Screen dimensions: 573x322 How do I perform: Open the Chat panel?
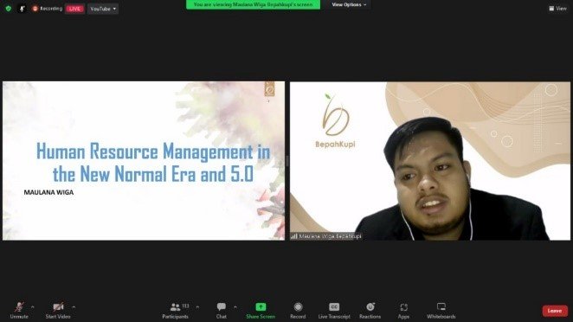[222, 310]
